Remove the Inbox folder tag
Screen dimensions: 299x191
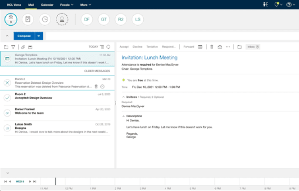(x=257, y=47)
